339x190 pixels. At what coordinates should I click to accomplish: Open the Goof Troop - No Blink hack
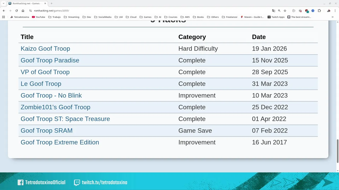[51, 95]
